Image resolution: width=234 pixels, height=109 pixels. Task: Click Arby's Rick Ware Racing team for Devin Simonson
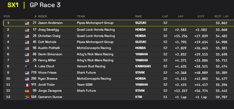(95, 54)
